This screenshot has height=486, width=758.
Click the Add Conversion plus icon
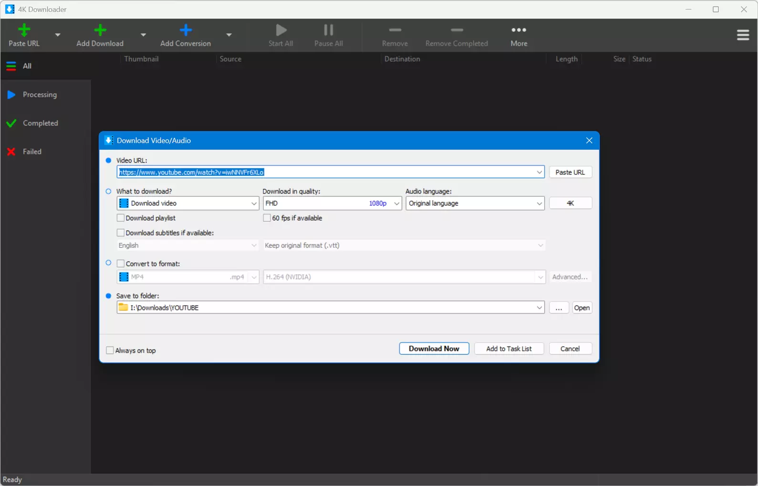click(186, 30)
